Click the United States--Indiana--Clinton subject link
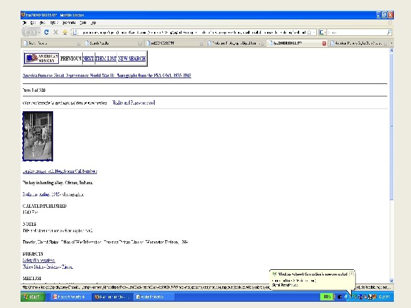This screenshot has height=308, width=411. coord(48,266)
